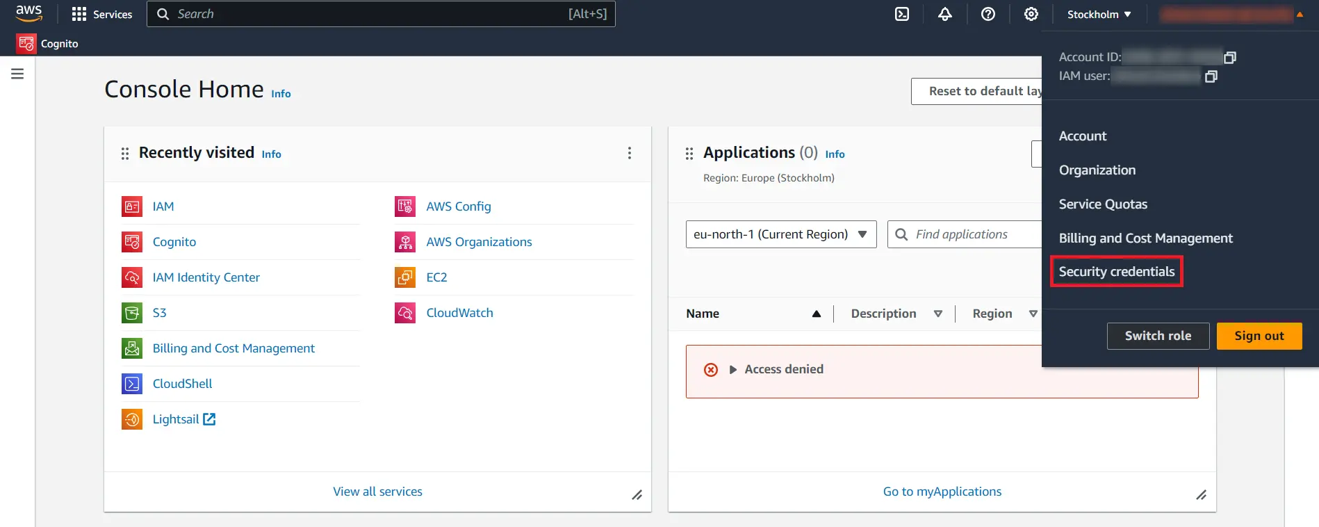Click the IAM Identity Center icon
The image size is (1319, 527).
[132, 277]
